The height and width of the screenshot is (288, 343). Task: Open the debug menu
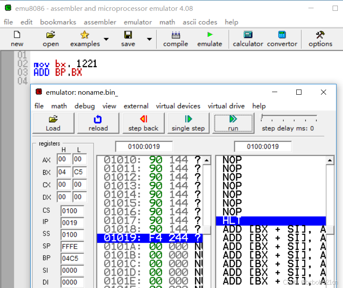[85, 106]
